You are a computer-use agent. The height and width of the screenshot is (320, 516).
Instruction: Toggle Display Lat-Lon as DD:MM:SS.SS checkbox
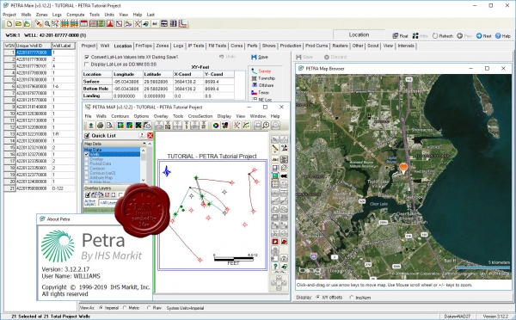tap(87, 65)
